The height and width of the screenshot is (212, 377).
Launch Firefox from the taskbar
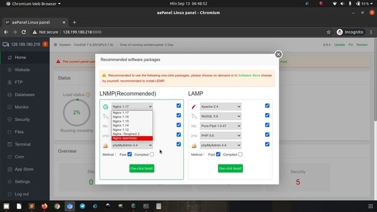[44, 206]
